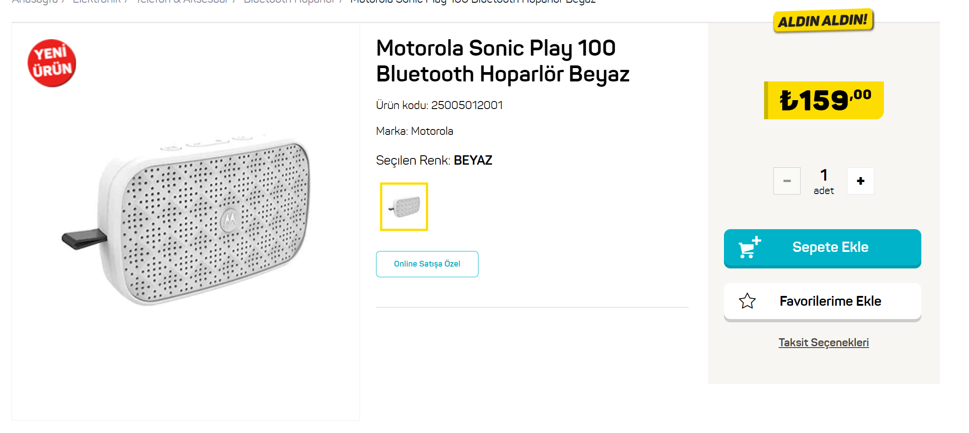Click the shopping cart icon on Sepete Ekle
This screenshot has width=969, height=433.
click(749, 248)
